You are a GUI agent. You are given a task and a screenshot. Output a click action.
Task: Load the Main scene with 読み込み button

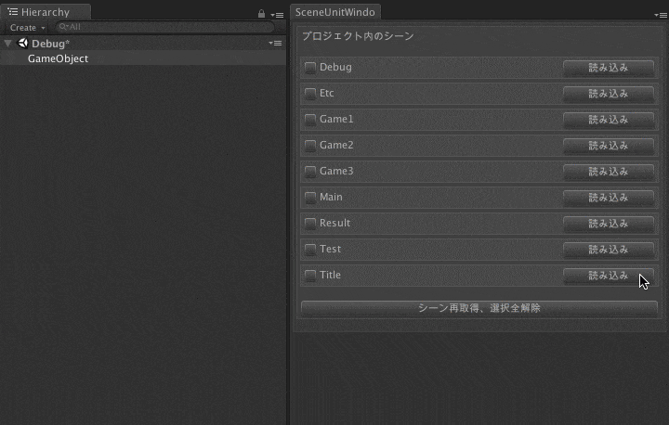tap(609, 198)
